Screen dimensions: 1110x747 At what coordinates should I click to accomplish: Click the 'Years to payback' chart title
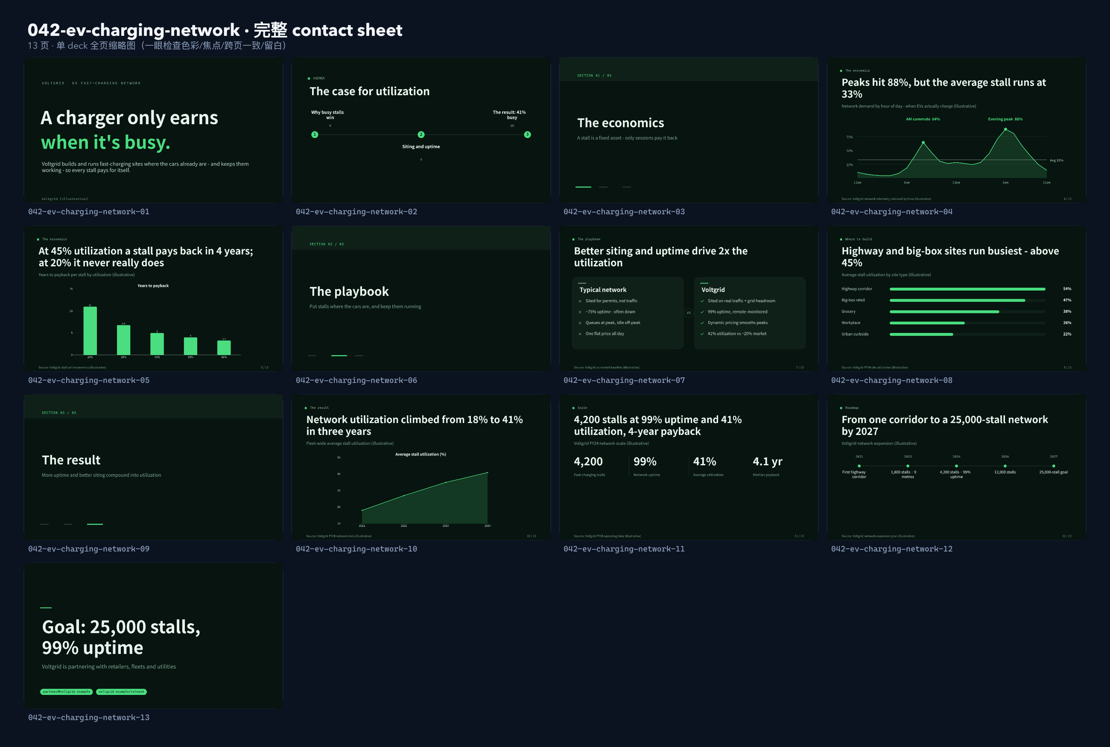pyautogui.click(x=153, y=286)
